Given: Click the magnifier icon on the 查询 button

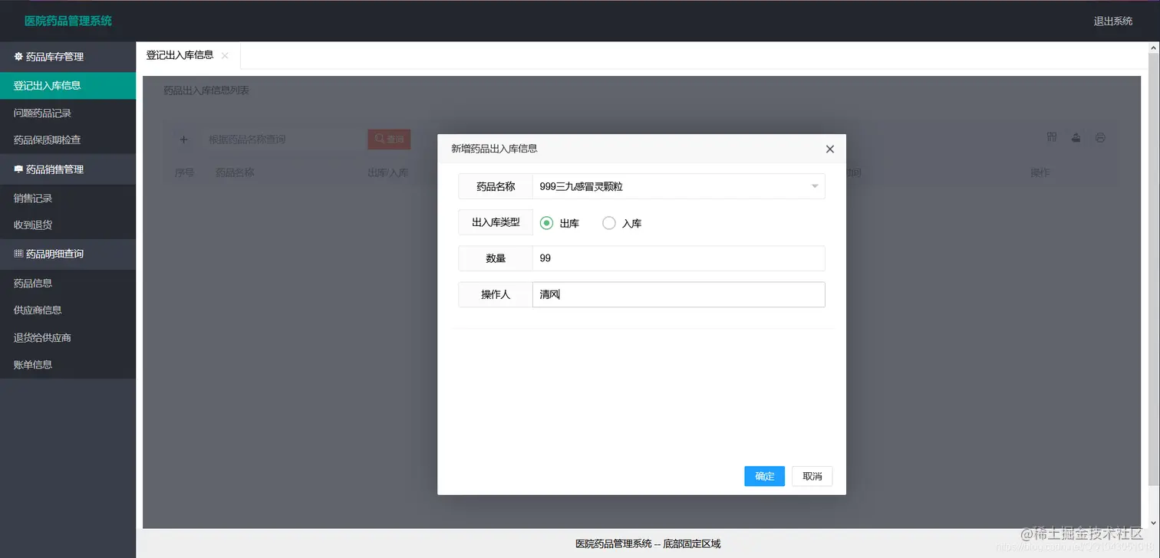Looking at the screenshot, I should tap(378, 139).
